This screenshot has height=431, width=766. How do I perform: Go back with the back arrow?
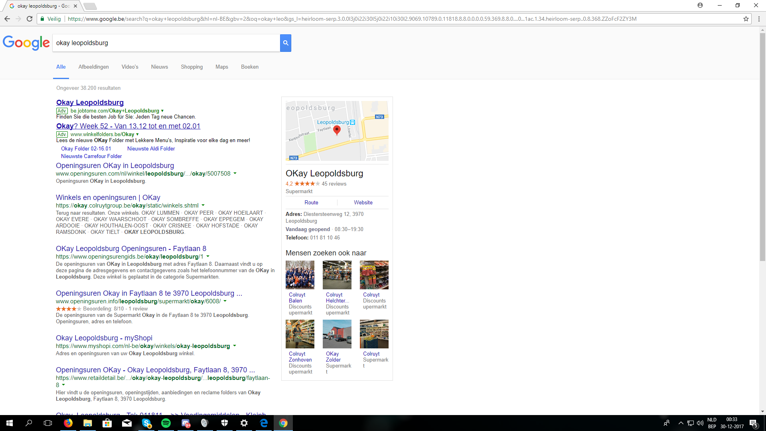7,19
